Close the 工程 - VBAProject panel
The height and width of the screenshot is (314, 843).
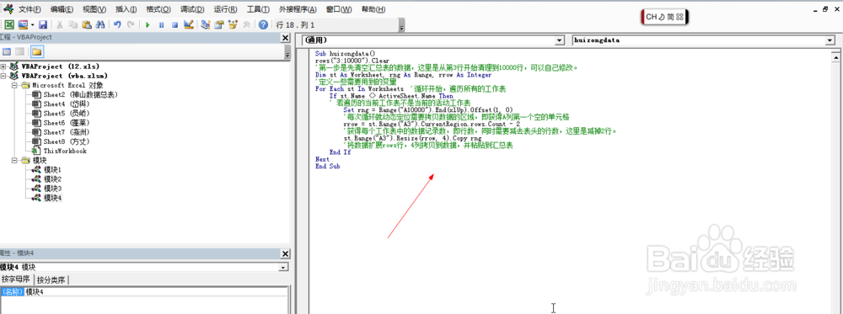[285, 38]
